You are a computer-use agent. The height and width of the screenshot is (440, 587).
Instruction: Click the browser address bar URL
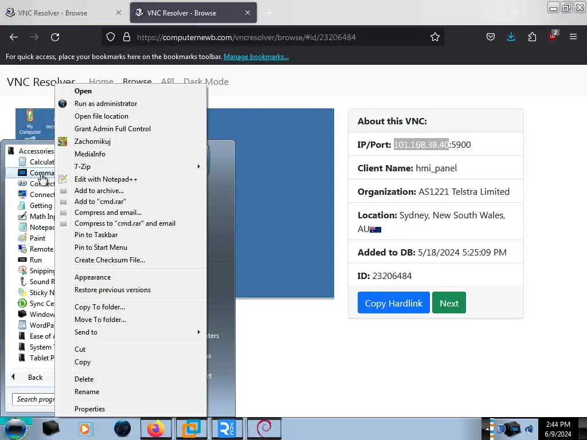pos(246,37)
